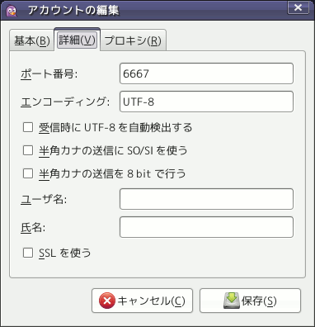Click the red X icon on キャンセル
This screenshot has height=327, width=315.
pos(106,301)
